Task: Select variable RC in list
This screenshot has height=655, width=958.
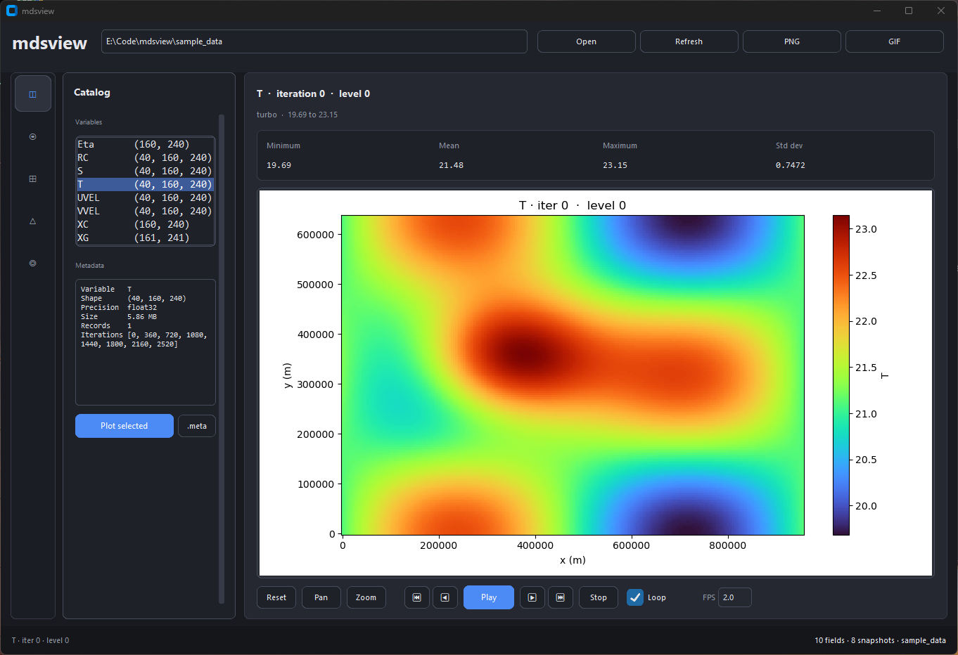Action: point(145,157)
